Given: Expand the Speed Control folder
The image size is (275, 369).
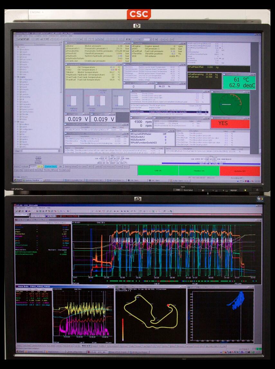Looking at the screenshot, I should pyautogui.click(x=18, y=109).
